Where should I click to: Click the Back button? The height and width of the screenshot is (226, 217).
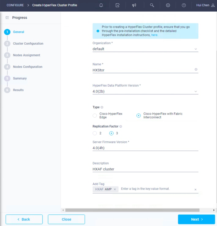click(24, 219)
